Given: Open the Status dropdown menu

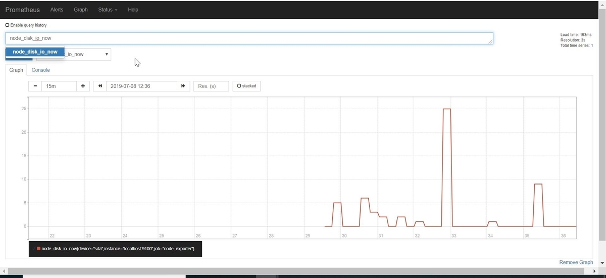Looking at the screenshot, I should 108,10.
